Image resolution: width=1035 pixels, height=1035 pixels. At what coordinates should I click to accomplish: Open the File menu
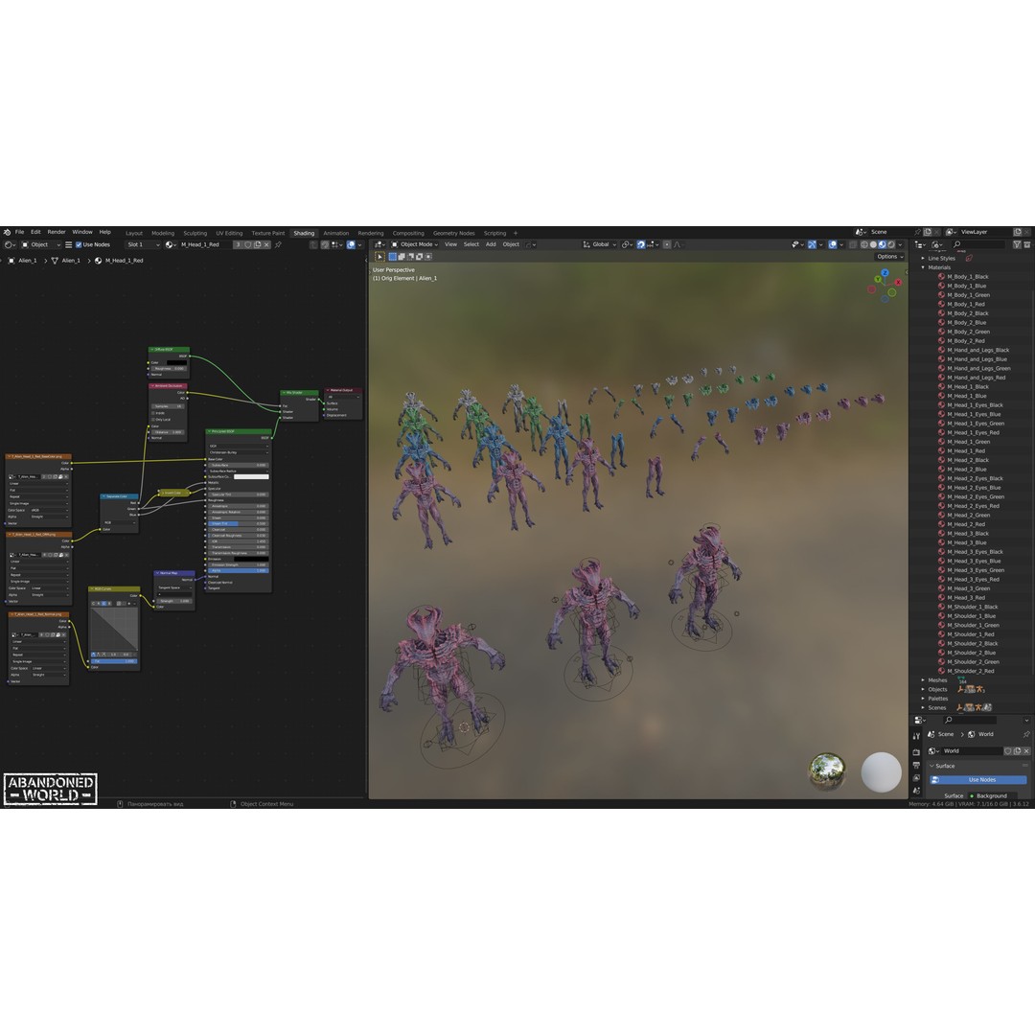pyautogui.click(x=20, y=232)
